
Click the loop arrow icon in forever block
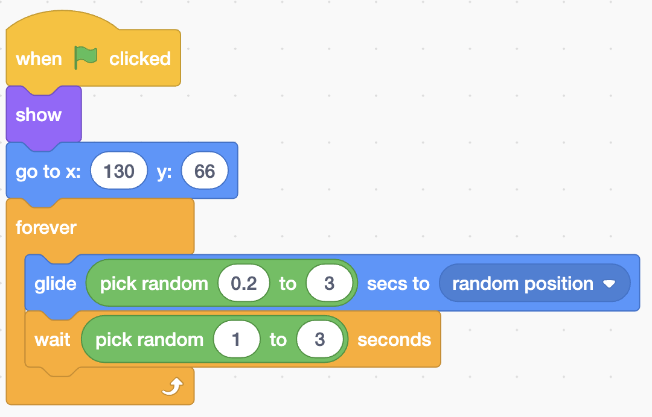173,386
